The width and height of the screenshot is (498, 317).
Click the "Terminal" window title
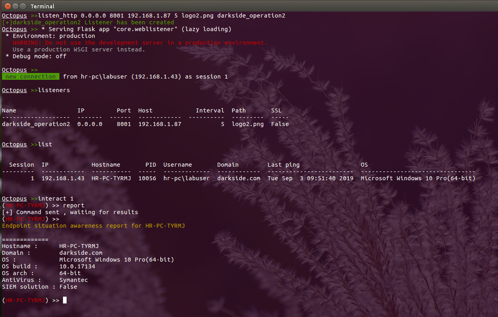coord(42,6)
